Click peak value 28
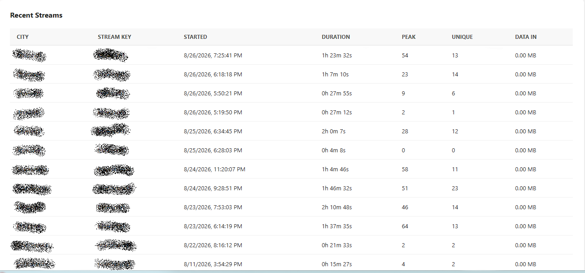This screenshot has width=585, height=273. (405, 132)
